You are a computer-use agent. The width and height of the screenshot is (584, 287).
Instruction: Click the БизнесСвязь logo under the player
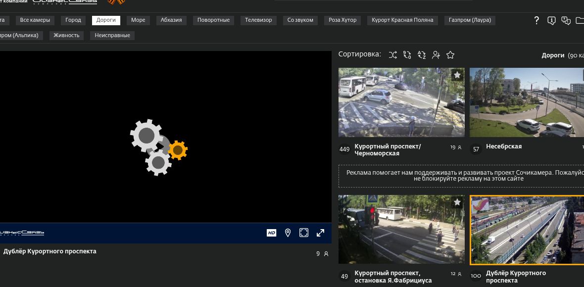click(x=22, y=233)
